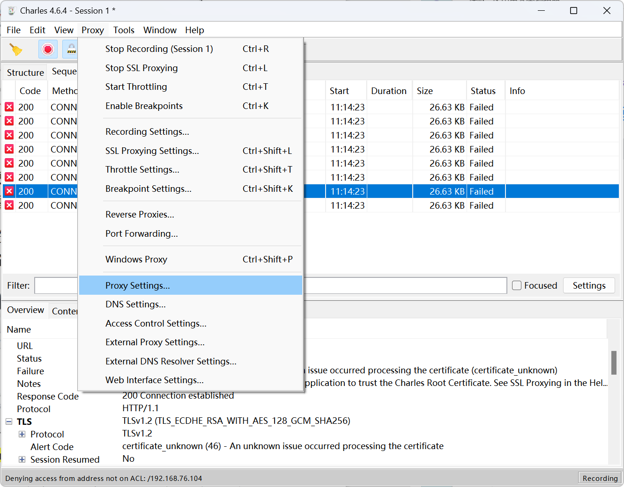Sort by the Size column header
This screenshot has height=487, width=624.
tap(439, 91)
